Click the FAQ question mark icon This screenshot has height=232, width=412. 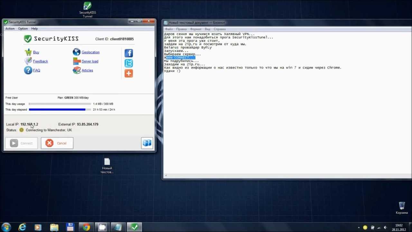[28, 70]
